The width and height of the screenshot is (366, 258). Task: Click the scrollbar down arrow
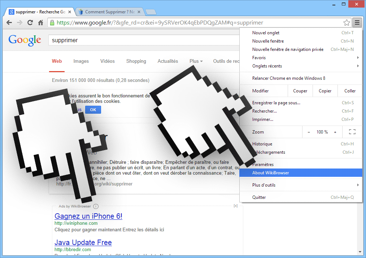[360, 252]
